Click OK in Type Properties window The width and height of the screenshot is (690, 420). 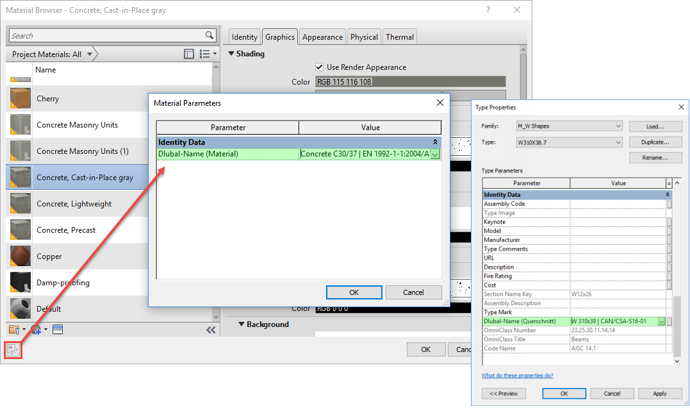point(564,394)
